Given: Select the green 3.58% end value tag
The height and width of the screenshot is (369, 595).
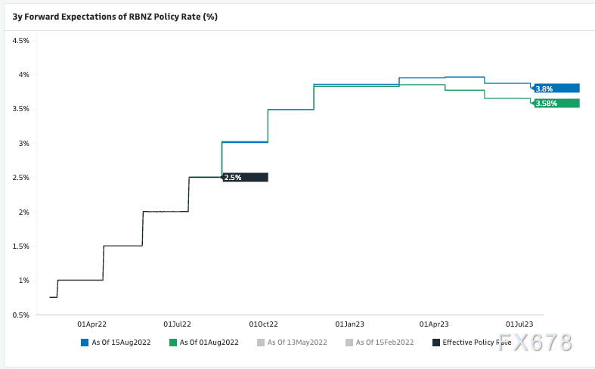Looking at the screenshot, I should click(556, 103).
